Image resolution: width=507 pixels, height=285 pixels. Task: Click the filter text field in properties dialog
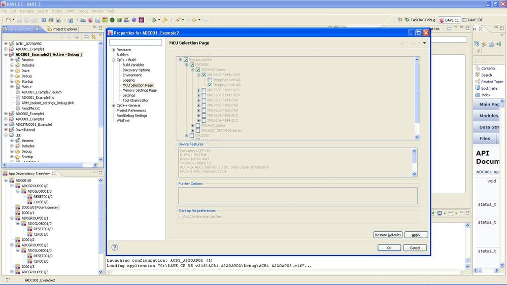point(136,42)
